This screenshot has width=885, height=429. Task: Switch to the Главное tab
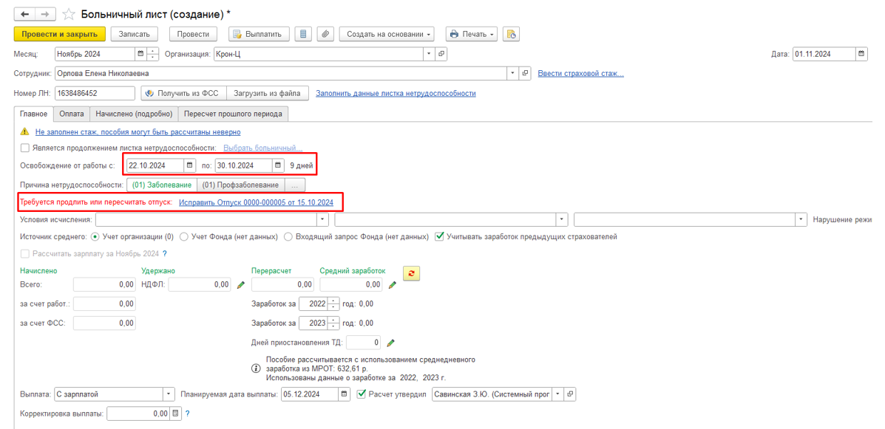[x=34, y=114]
